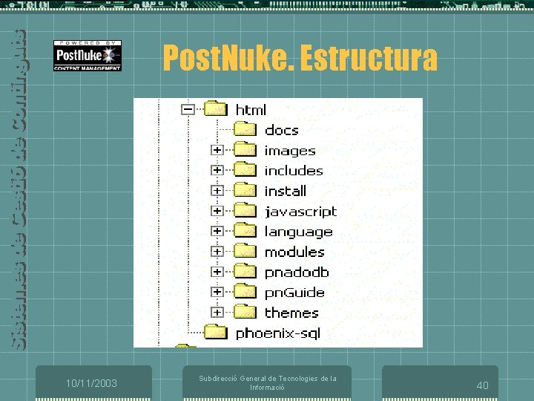Expand the images folder

coord(217,150)
